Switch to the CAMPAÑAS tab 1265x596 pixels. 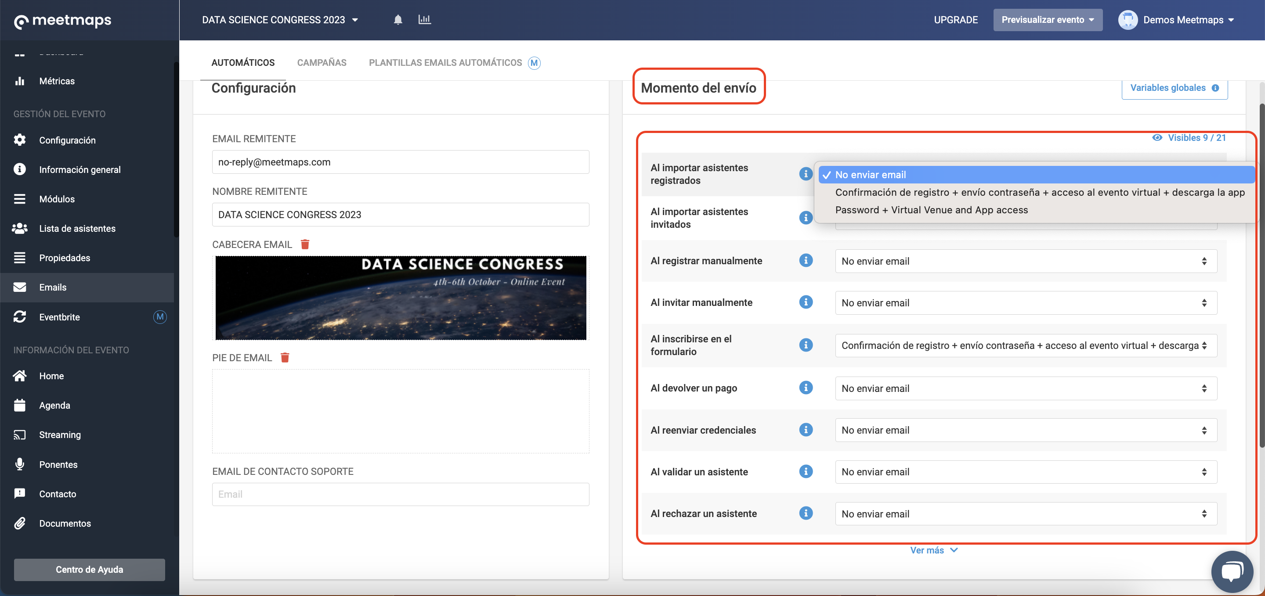[x=322, y=63]
